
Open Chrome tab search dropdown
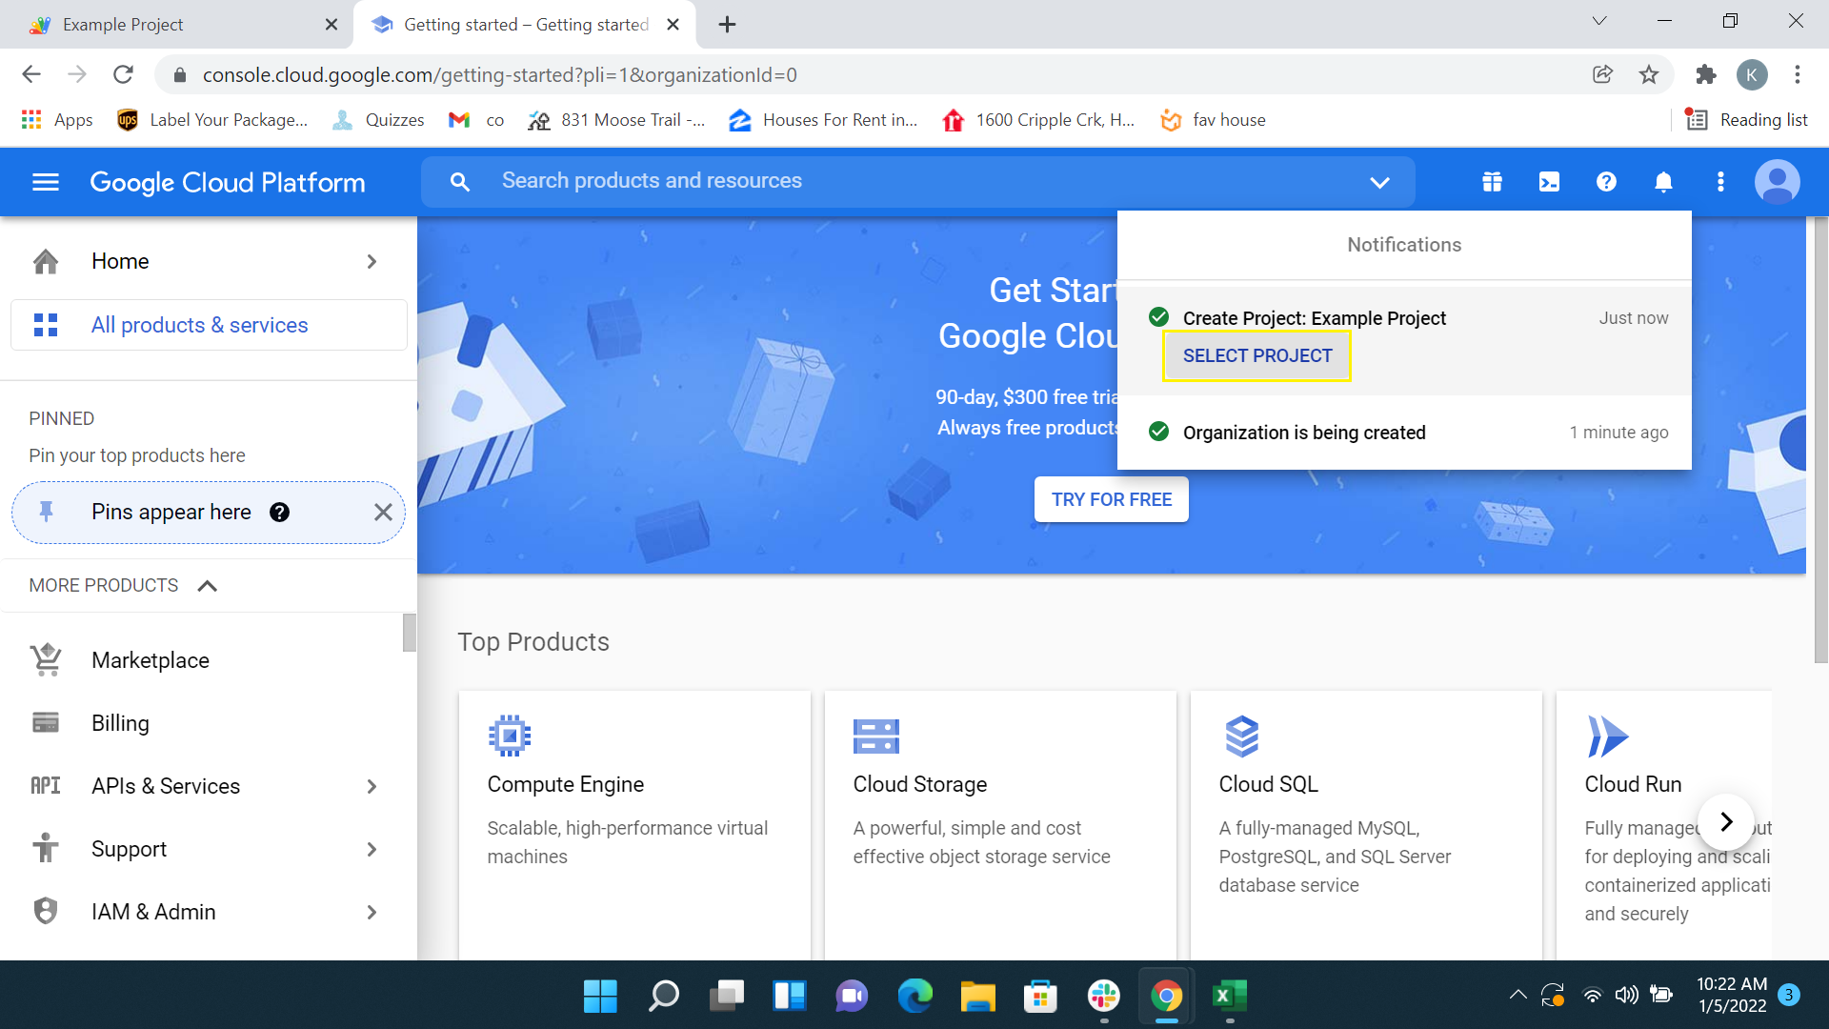pos(1599,21)
